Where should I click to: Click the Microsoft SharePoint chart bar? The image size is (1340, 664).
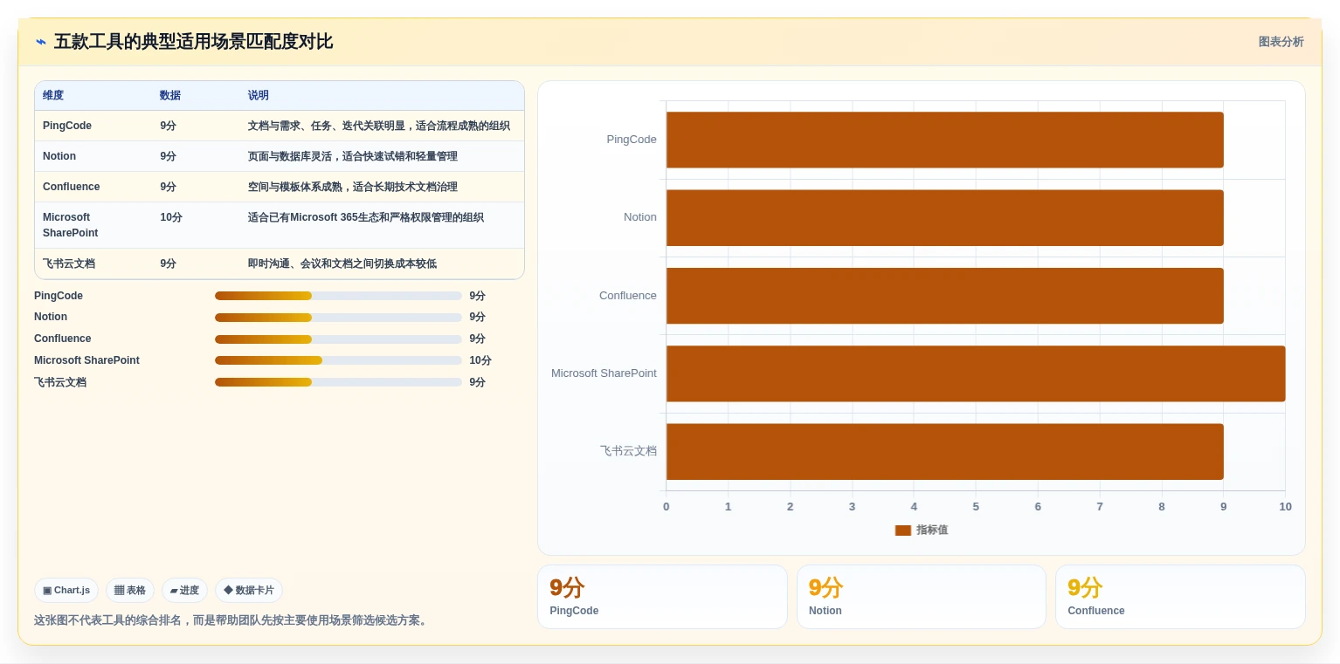tap(976, 373)
